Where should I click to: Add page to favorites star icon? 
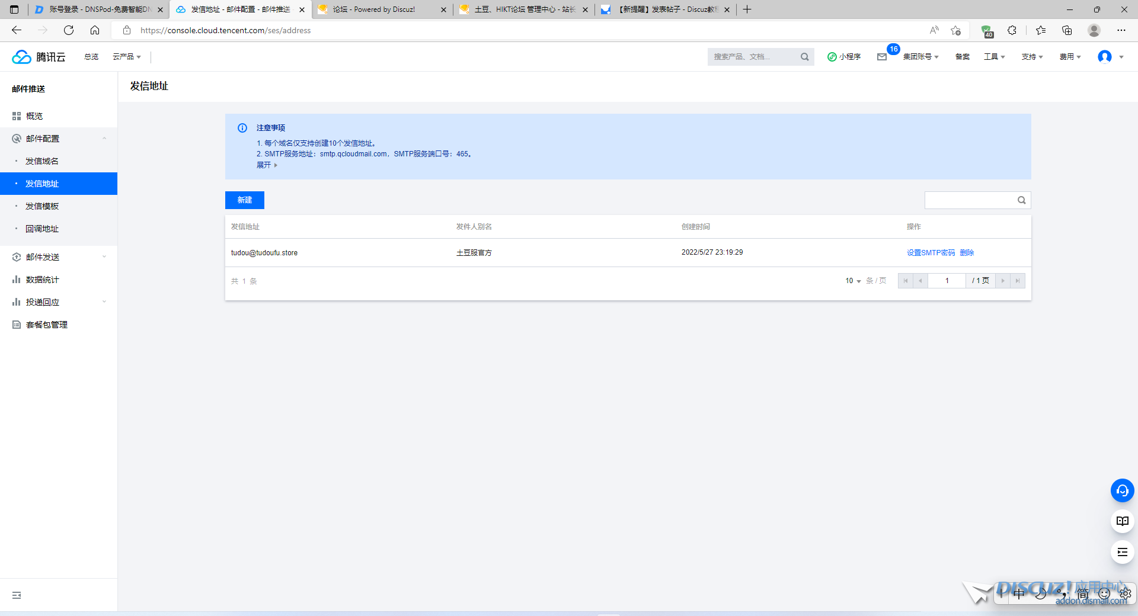[x=955, y=30]
